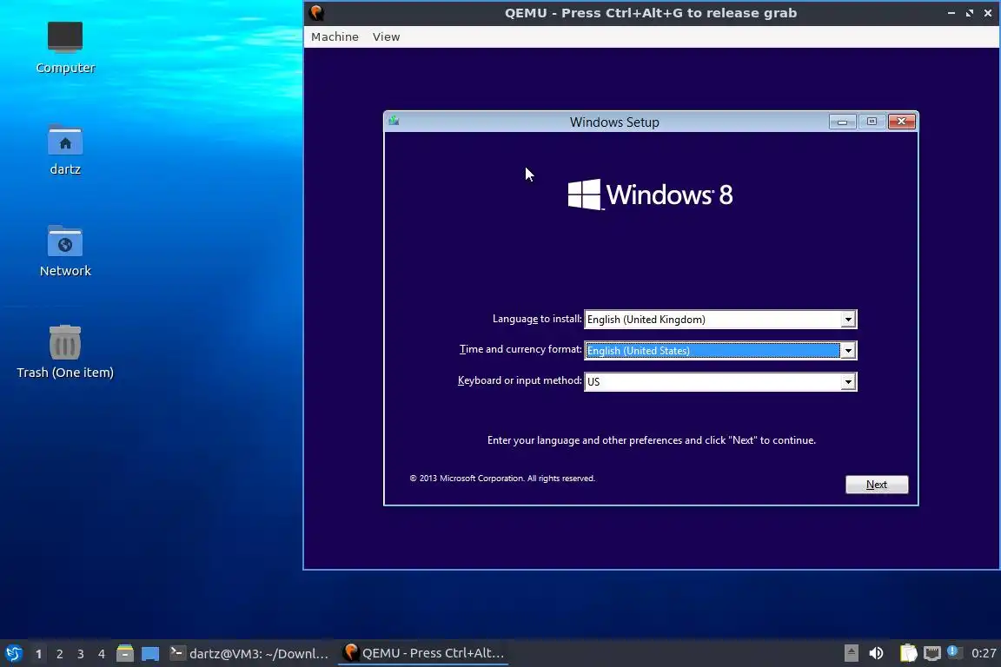Click the QEMU taskbar button

coord(424,653)
